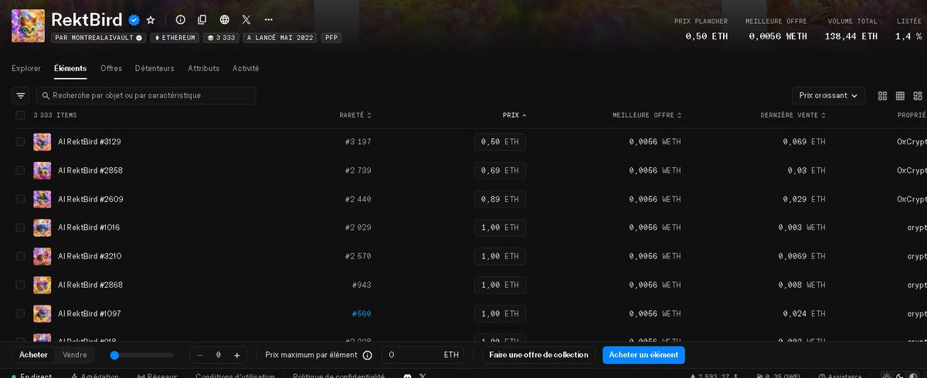
Task: Select the Acheter mode toggle
Action: [x=34, y=355]
